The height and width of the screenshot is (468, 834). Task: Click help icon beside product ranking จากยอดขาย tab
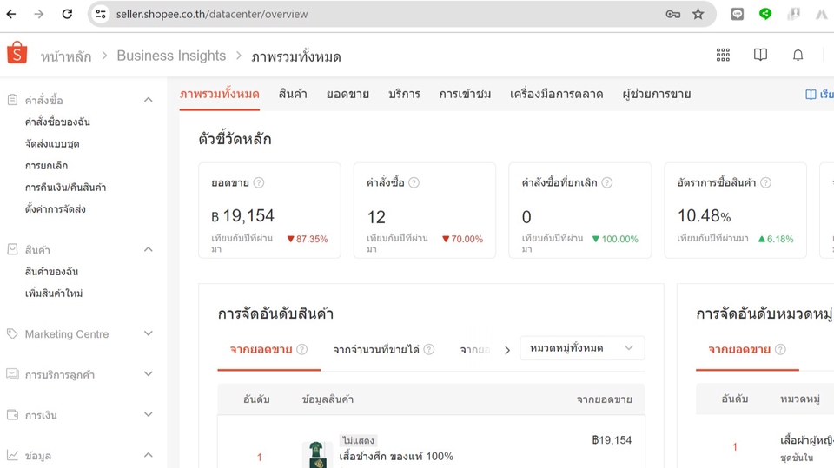coord(301,349)
